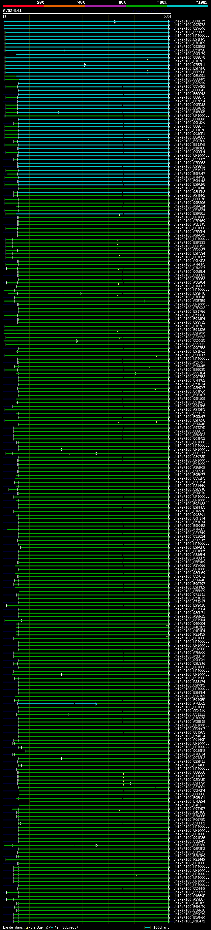Open hit UniRef100_A7QJG9

[189, 43]
